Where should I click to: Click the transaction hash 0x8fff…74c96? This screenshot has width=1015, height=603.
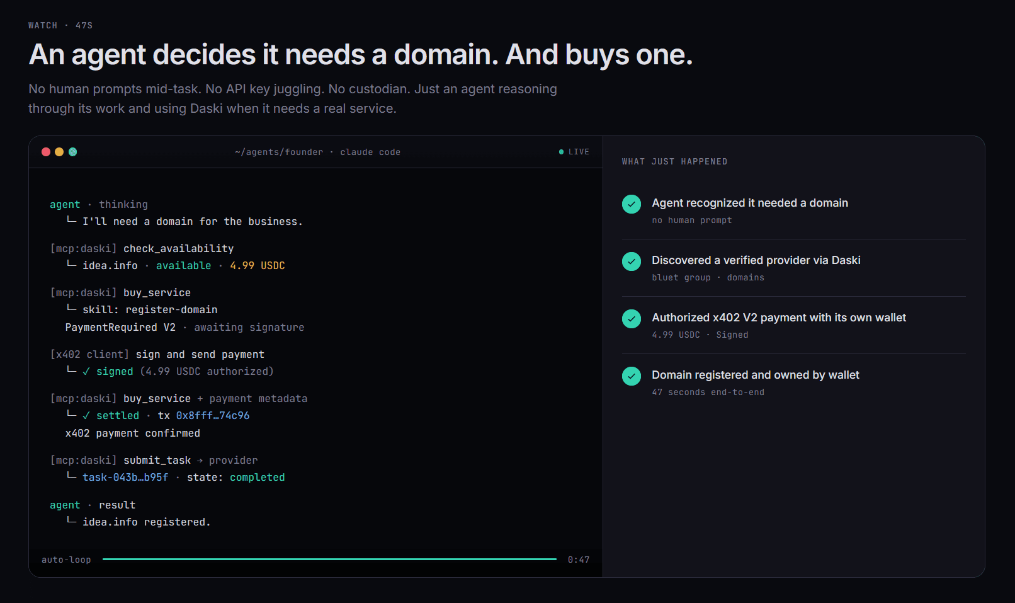pos(213,416)
